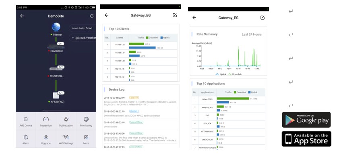This screenshot has width=337, height=155.
Task: Open the App Store download badge
Action: click(x=306, y=139)
